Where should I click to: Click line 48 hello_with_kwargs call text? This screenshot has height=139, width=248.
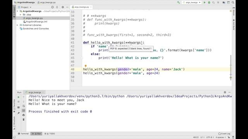click(134, 69)
